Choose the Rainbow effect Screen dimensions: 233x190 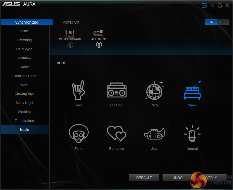(24, 58)
